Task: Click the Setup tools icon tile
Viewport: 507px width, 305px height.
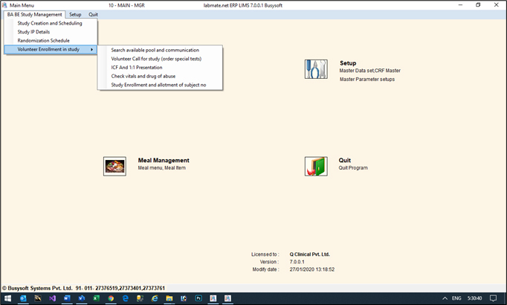Action: tap(316, 69)
